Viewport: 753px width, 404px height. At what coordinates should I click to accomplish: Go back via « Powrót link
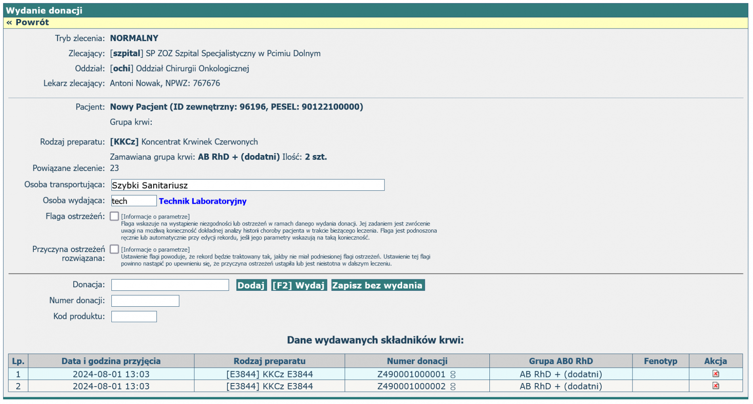point(28,23)
